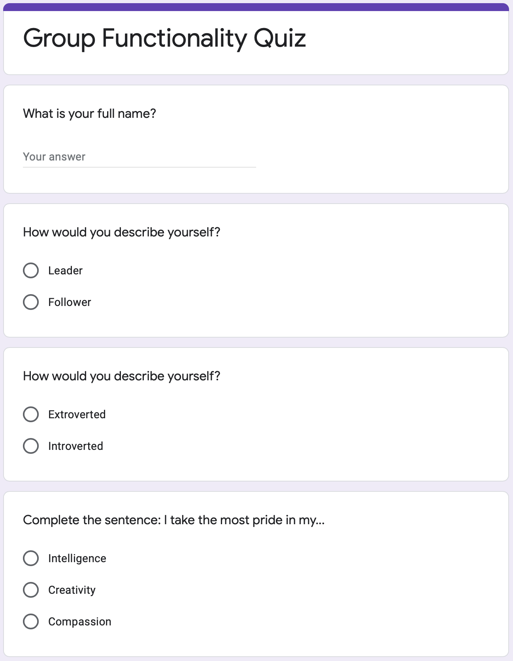The height and width of the screenshot is (661, 513).
Task: Mark the Compassion radio button
Action: pos(31,622)
